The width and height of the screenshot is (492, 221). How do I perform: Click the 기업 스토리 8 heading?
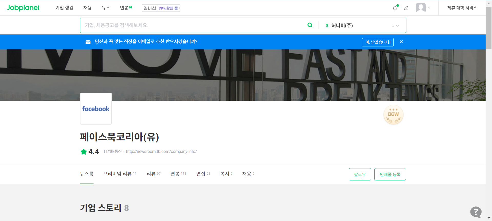tap(104, 208)
